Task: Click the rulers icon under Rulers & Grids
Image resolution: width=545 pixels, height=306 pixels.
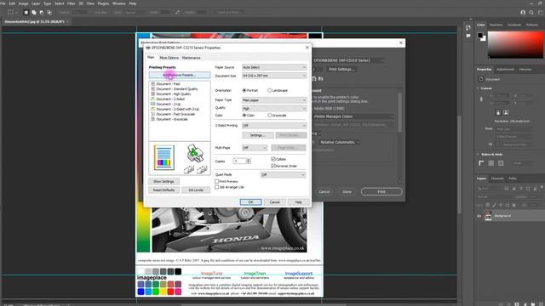Action: (481, 163)
